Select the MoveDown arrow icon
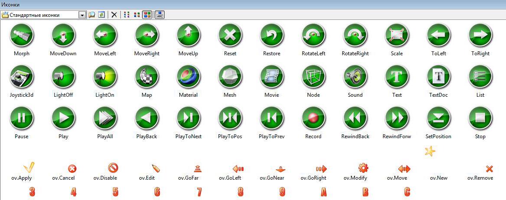The height and width of the screenshot is (200, 506). tap(63, 35)
